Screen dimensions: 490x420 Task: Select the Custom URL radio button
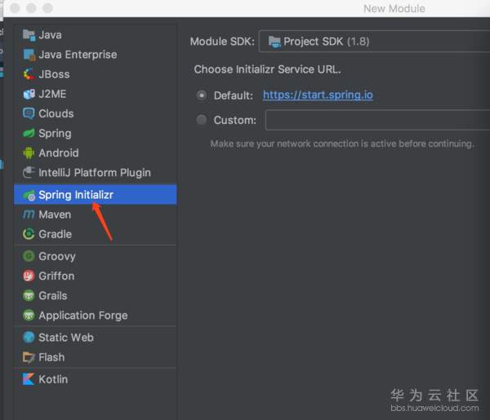(202, 120)
